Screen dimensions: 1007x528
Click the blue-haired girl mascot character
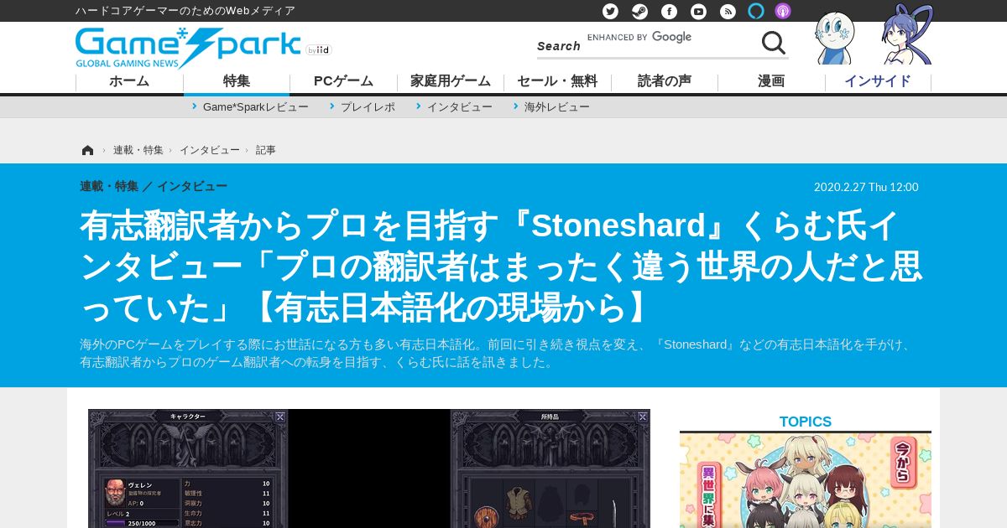click(907, 35)
